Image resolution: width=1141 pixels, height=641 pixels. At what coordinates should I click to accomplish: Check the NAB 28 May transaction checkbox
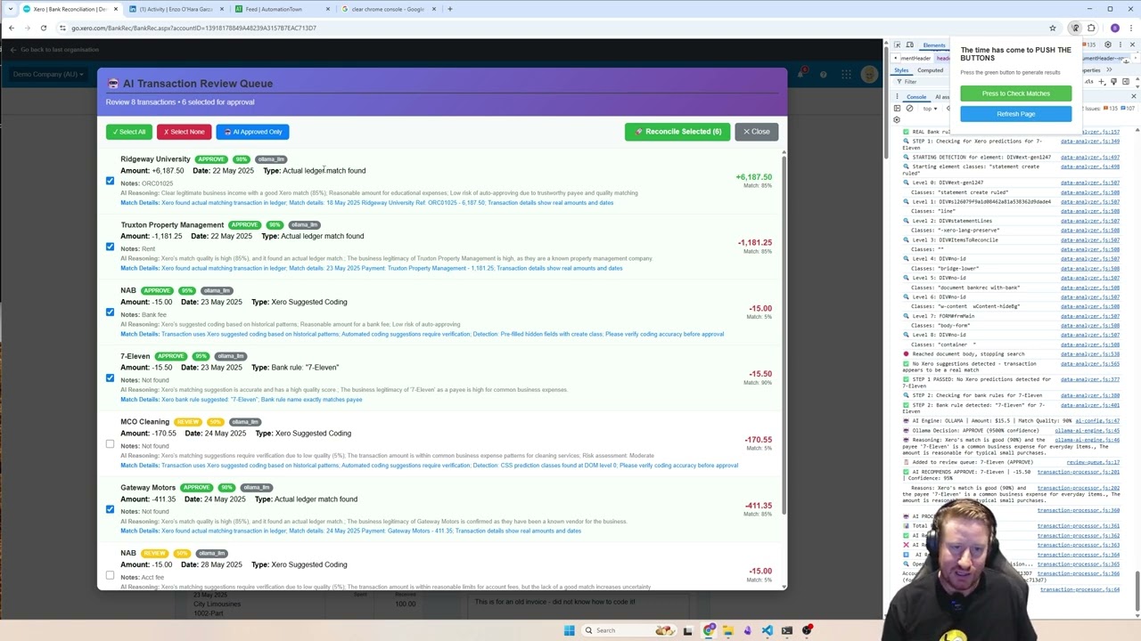tap(110, 575)
